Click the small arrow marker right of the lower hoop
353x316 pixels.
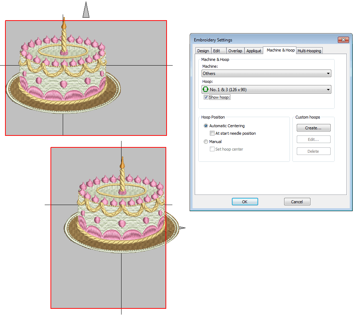pyautogui.click(x=182, y=228)
